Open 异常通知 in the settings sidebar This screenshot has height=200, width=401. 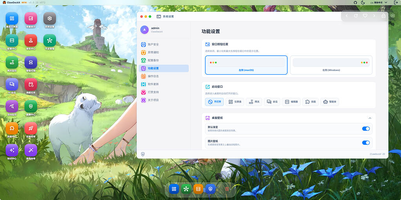[164, 52]
